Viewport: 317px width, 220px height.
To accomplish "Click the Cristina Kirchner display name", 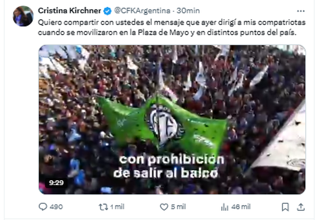I will (x=69, y=11).
